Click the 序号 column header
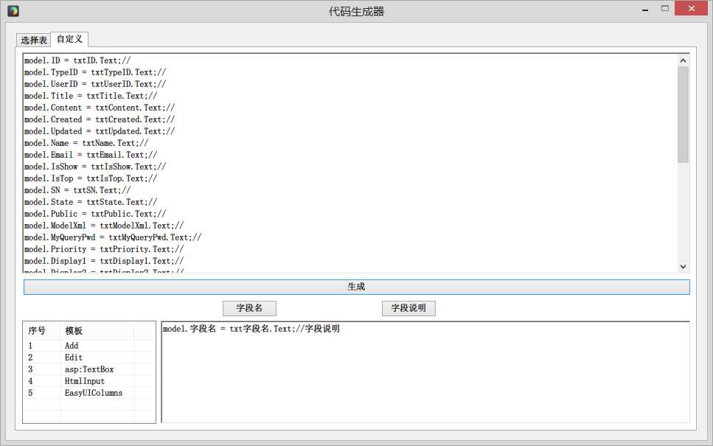 [x=42, y=330]
